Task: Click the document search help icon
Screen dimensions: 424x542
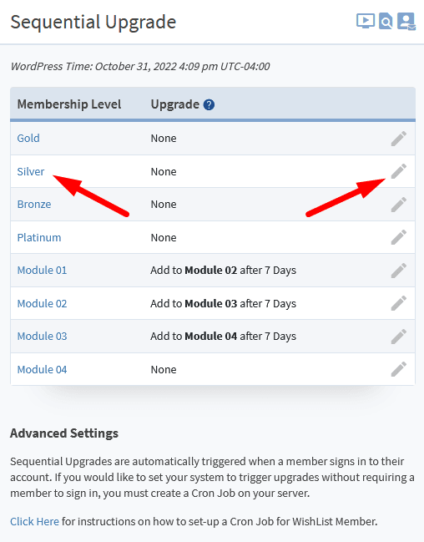Action: [386, 21]
